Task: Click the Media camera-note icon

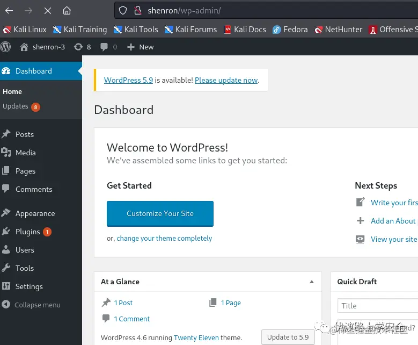Action: (6, 152)
